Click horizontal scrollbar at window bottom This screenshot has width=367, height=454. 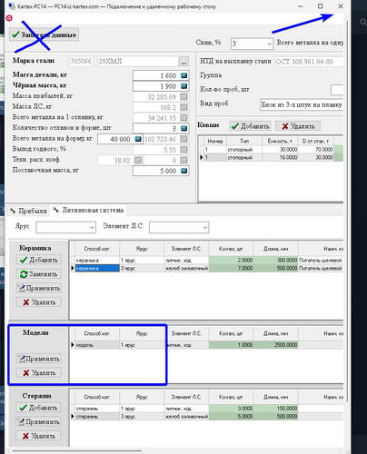76,450
